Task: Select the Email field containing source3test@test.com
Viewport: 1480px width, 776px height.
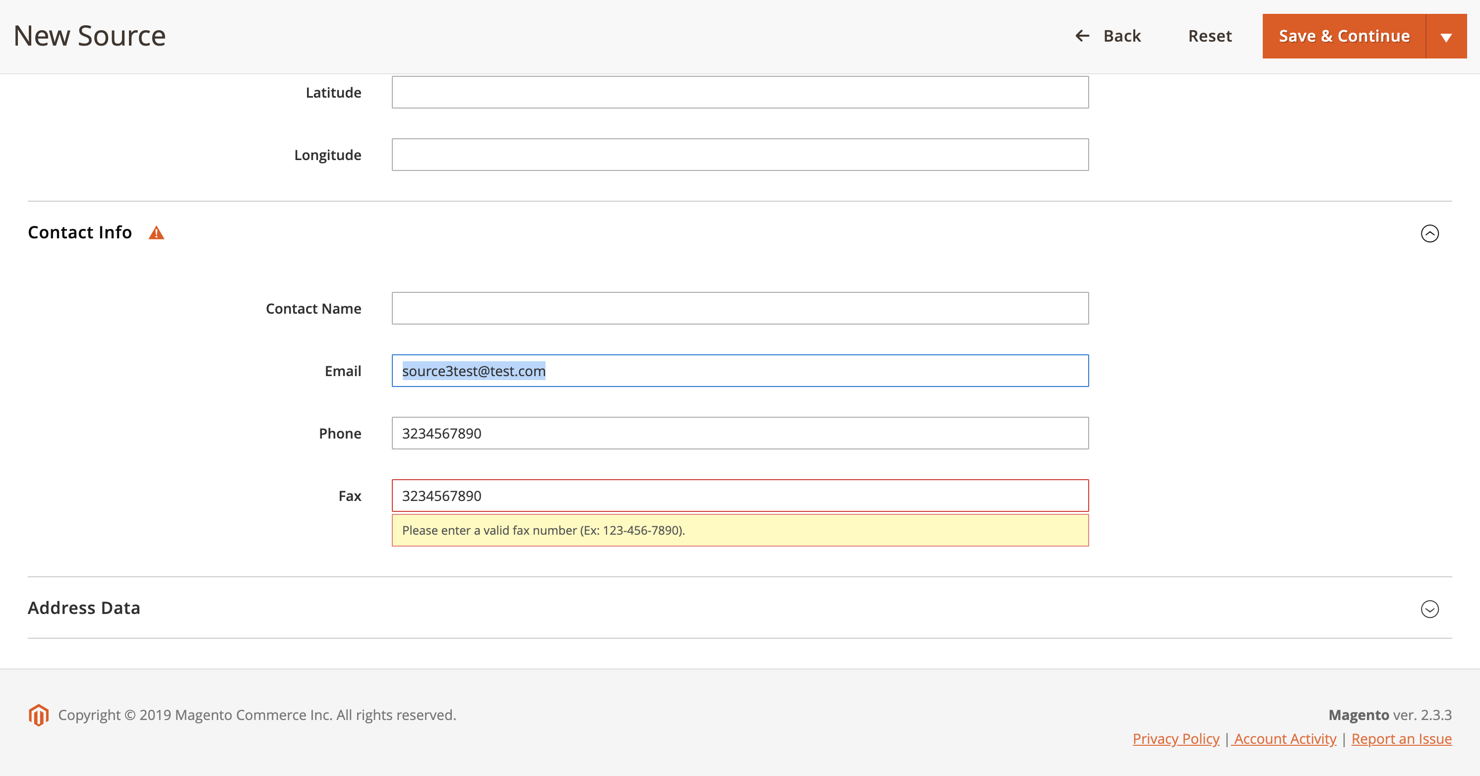Action: (740, 370)
